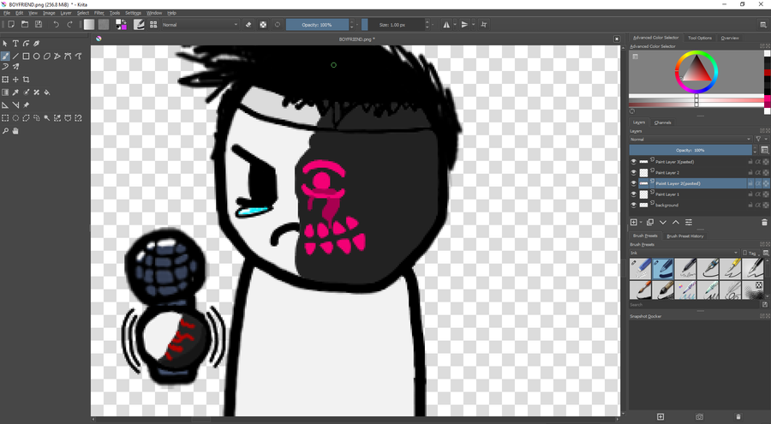771x424 pixels.
Task: Lock the background layer
Action: (x=750, y=205)
